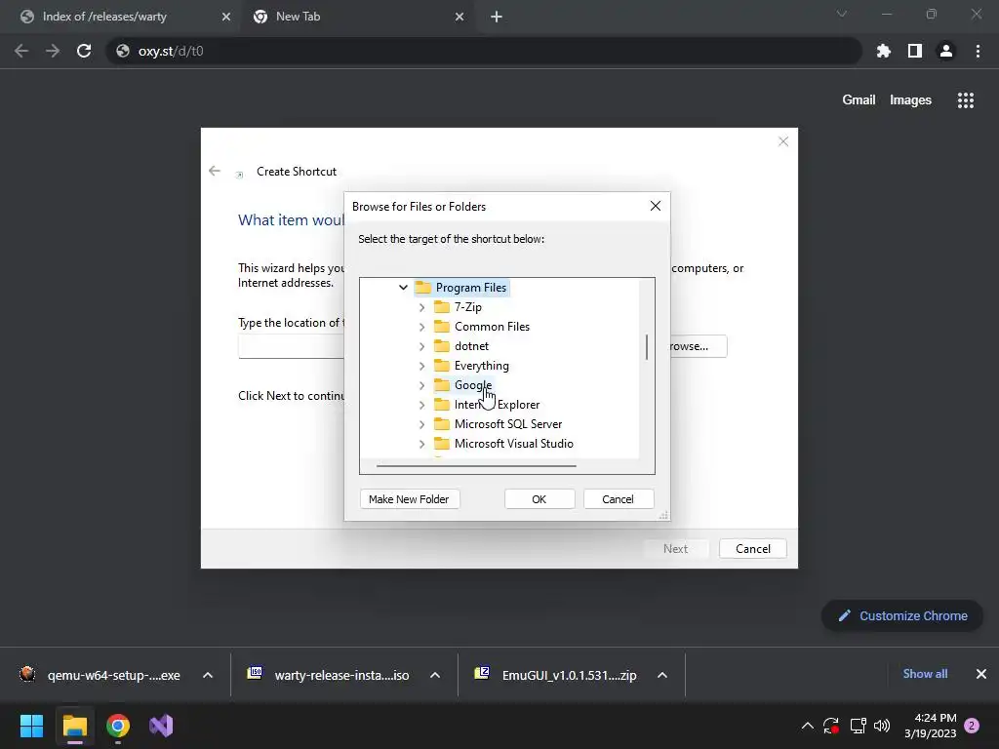Collapse the Program Files tree node

(403, 288)
